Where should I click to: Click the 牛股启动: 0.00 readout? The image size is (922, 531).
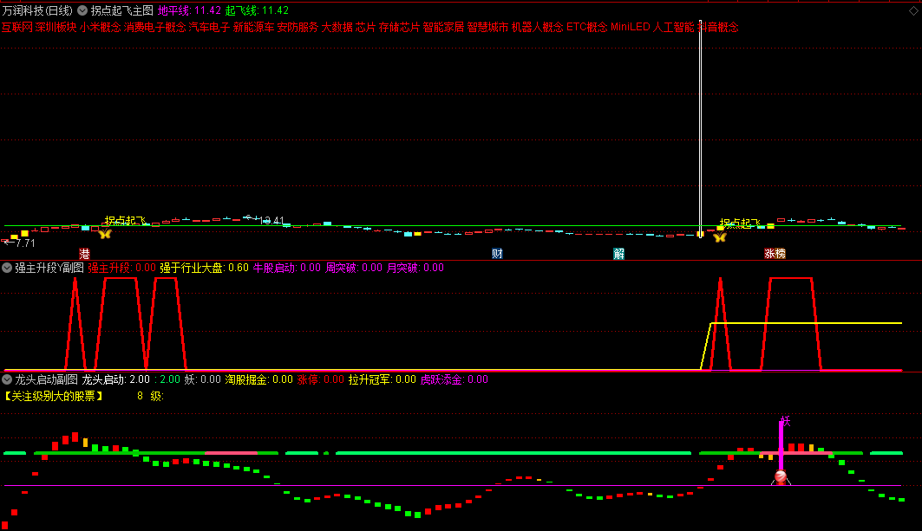[287, 268]
